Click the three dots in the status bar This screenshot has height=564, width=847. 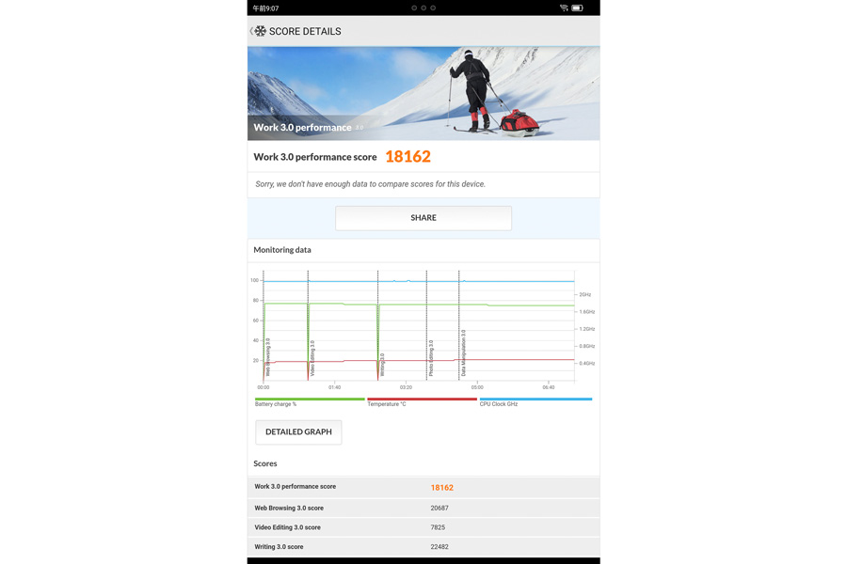(423, 8)
